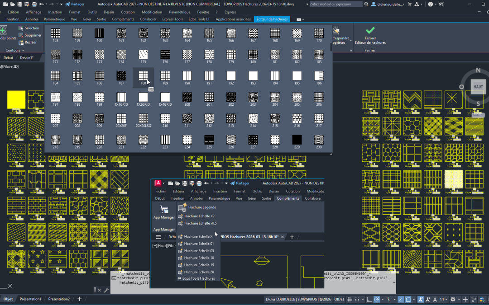The height and width of the screenshot is (305, 489).
Task: Select hatch pattern swatch 175
Action: point(143,55)
